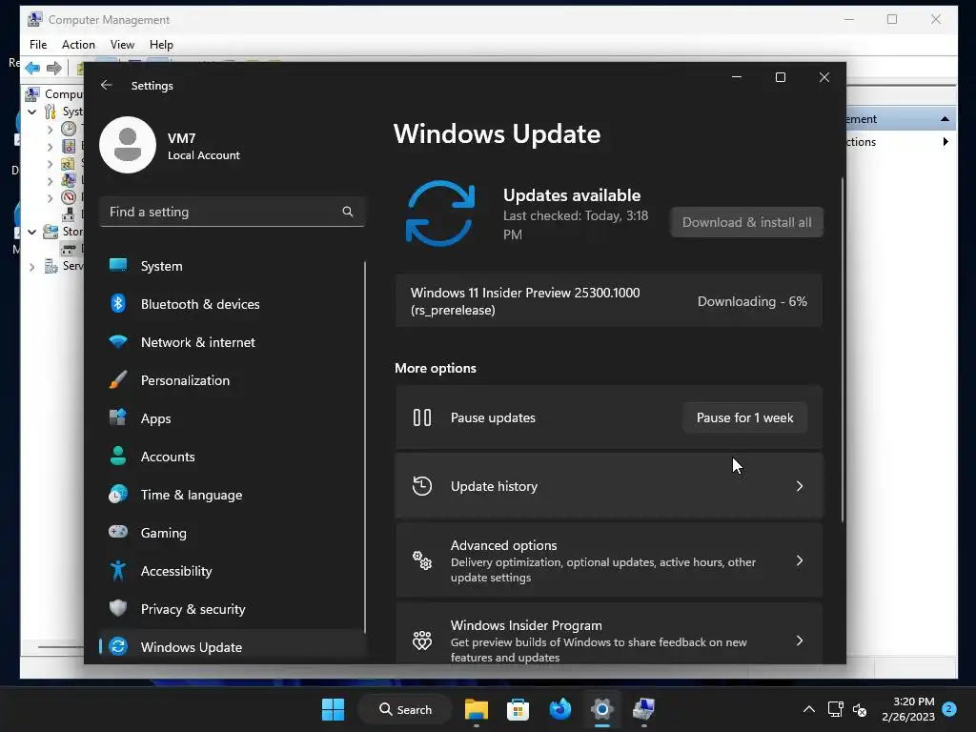Click the Search box on the taskbar
This screenshot has width=976, height=732.
[404, 709]
